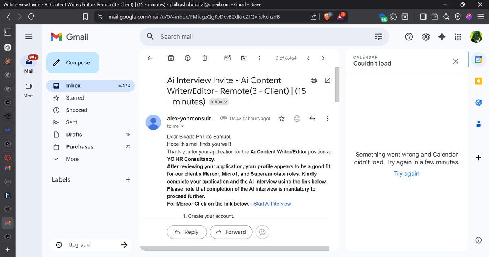Open the Google Keep side panel
This screenshot has height=257, width=489.
point(478,81)
